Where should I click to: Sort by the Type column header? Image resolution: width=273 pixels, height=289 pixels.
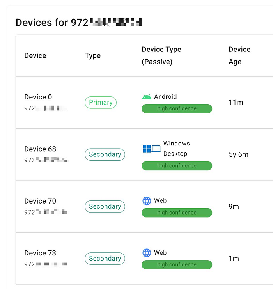(x=93, y=56)
